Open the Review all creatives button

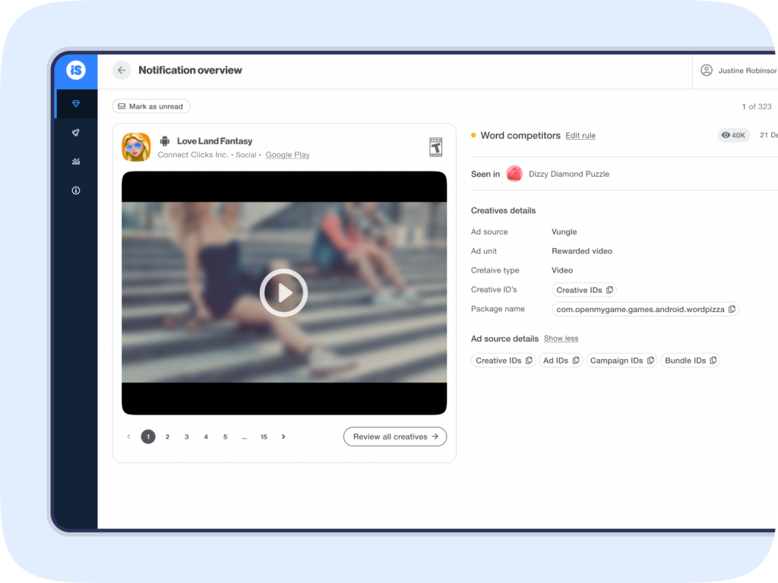(394, 436)
